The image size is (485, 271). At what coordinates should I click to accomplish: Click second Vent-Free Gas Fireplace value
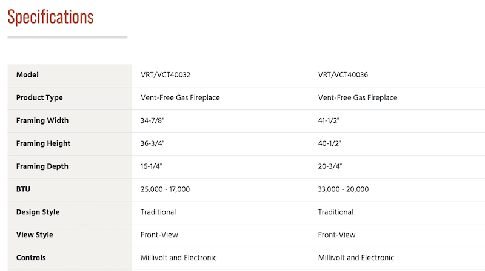tap(358, 97)
